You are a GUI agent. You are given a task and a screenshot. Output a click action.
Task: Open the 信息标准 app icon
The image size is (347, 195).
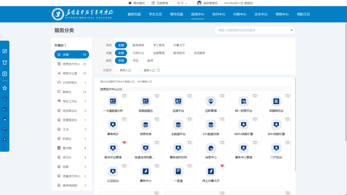click(x=146, y=125)
